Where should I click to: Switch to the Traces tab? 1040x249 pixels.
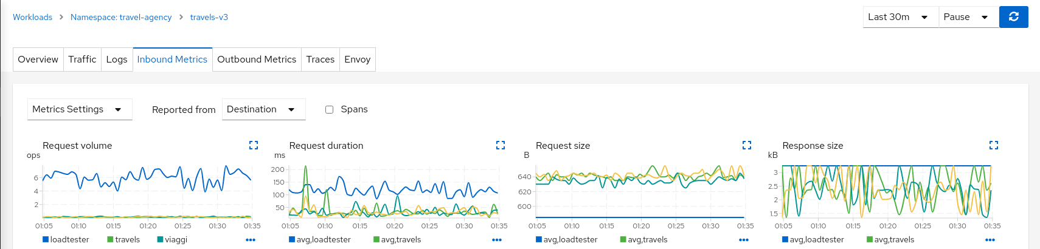pyautogui.click(x=320, y=60)
